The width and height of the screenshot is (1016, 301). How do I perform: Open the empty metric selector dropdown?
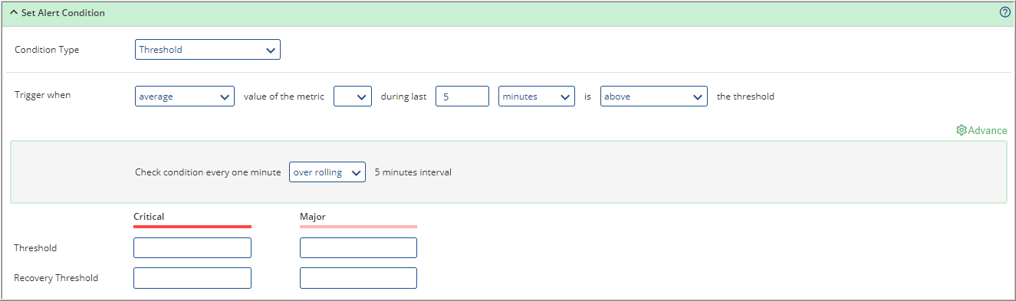click(353, 97)
